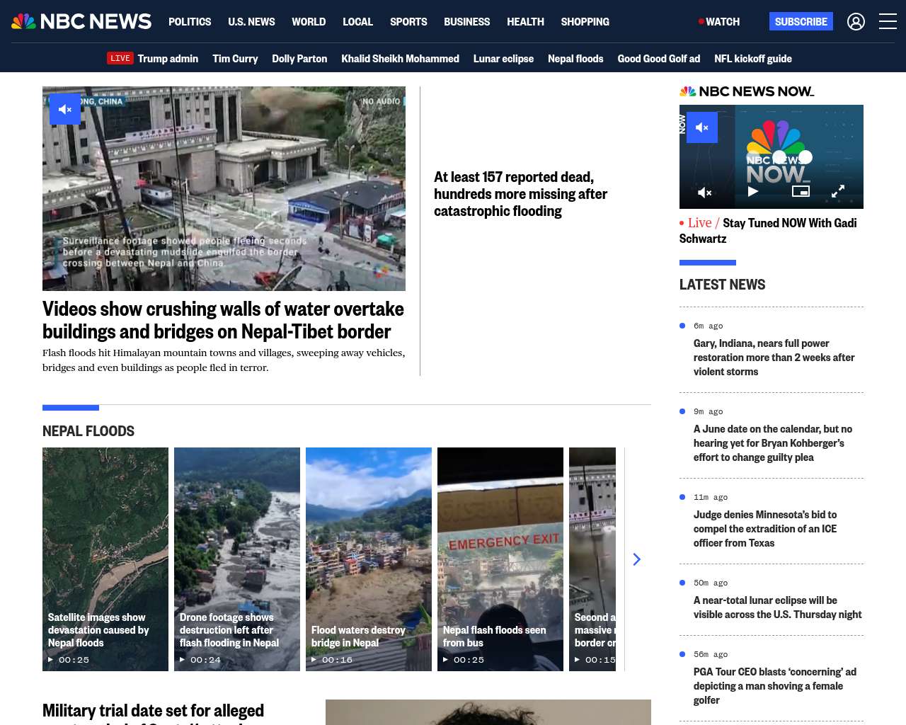Open the Politics section
906x725 pixels.
pos(190,22)
